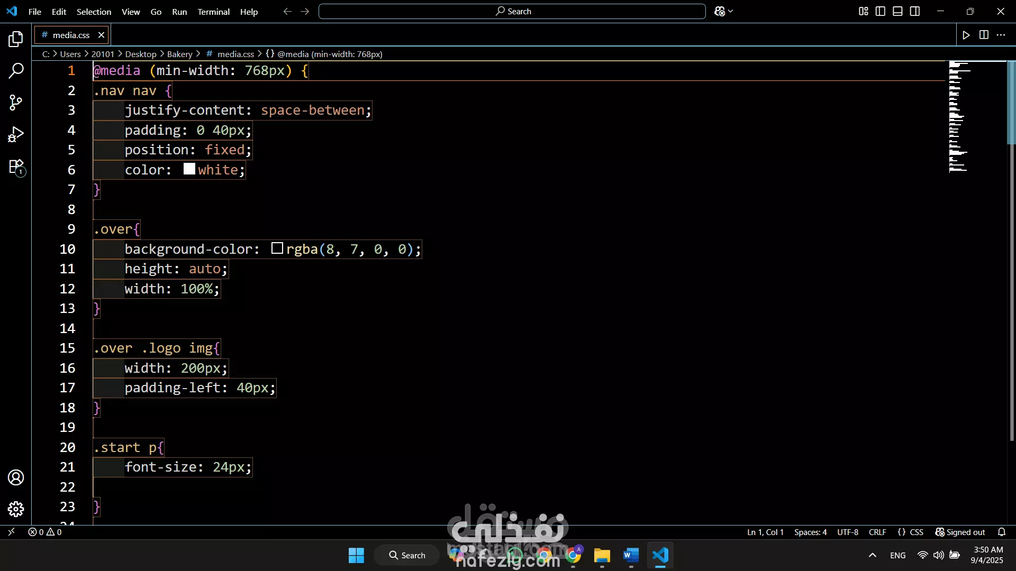Open Windows Start menu
The image size is (1016, 571).
(x=356, y=555)
